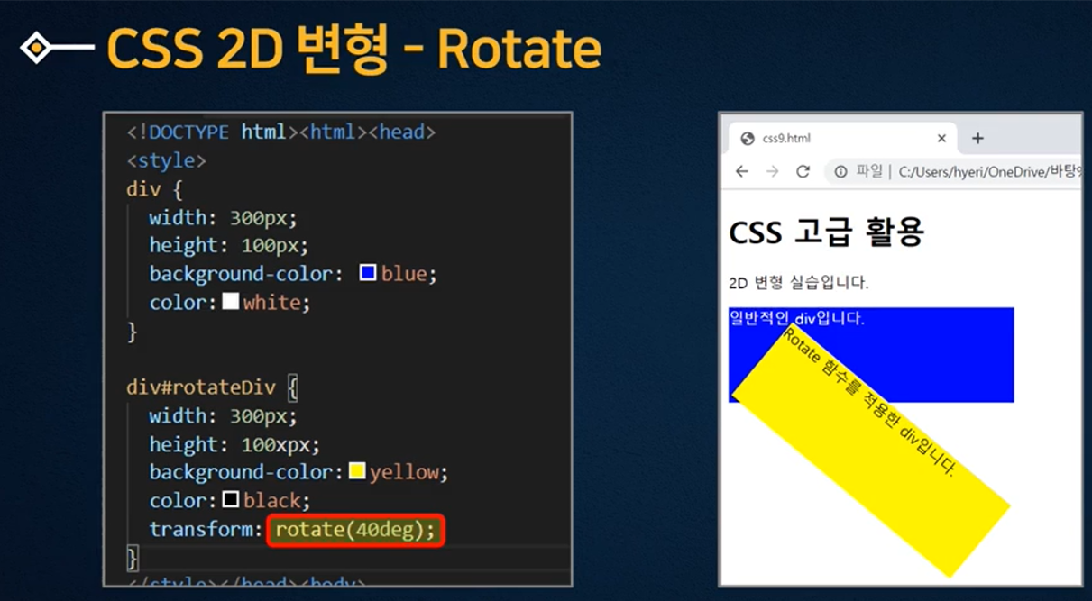Click the div#rotateDiv selector line

213,387
